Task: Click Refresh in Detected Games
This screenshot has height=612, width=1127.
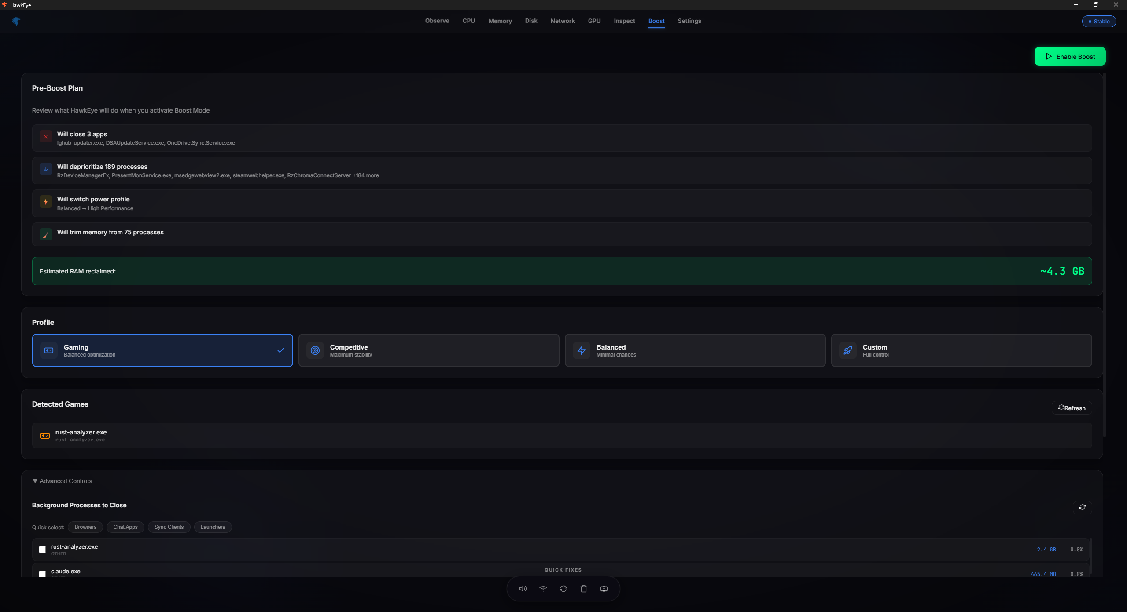Action: 1072,408
